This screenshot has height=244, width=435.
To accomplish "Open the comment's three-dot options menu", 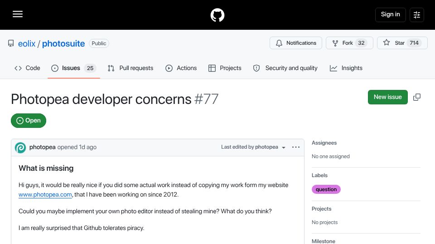I will tap(296, 147).
